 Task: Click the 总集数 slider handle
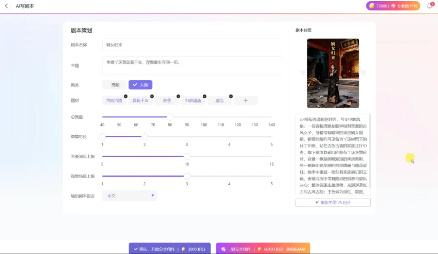pyautogui.click(x=170, y=117)
